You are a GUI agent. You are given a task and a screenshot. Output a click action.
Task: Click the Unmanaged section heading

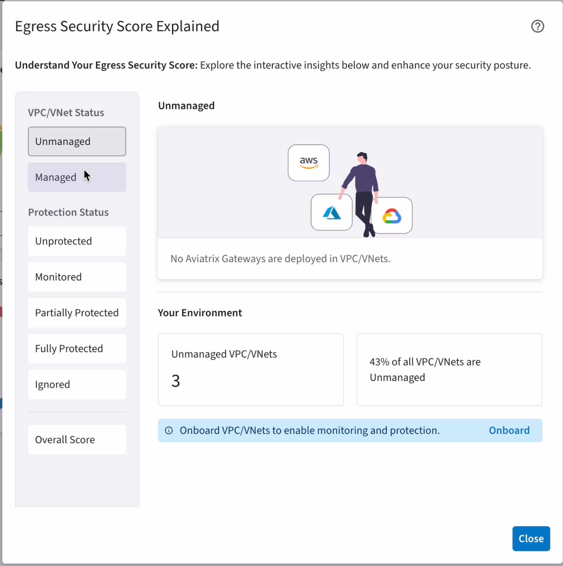(186, 105)
